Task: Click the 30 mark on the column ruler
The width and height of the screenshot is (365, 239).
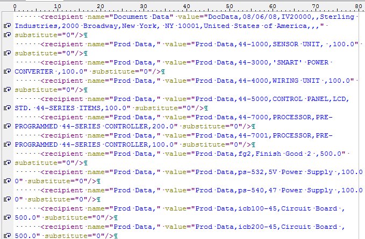Action: pyautogui.click(x=144, y=6)
